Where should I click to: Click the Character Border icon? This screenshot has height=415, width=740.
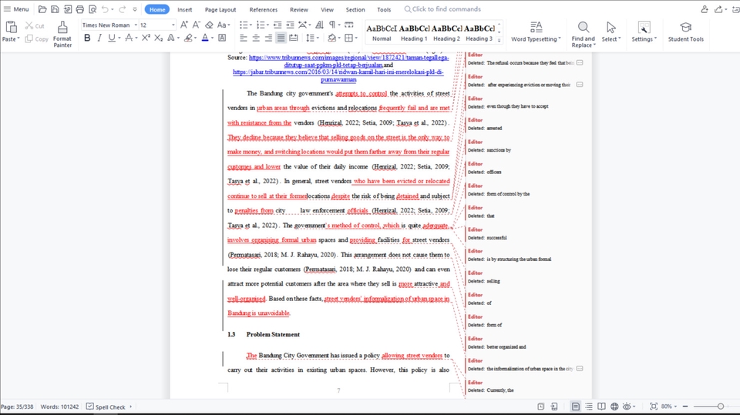(x=222, y=38)
